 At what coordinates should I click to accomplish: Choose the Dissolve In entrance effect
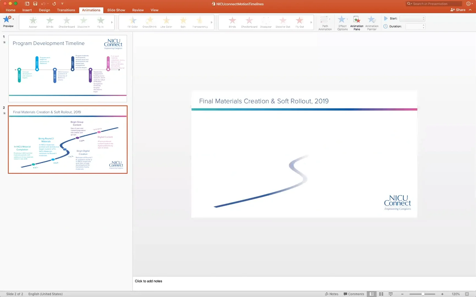84,22
